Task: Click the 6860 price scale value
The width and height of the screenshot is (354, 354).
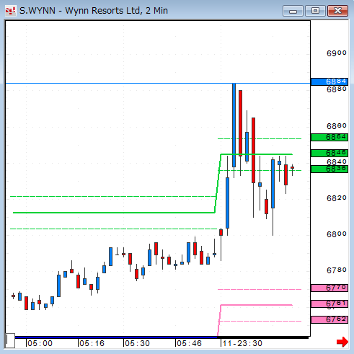Action: tap(337, 126)
